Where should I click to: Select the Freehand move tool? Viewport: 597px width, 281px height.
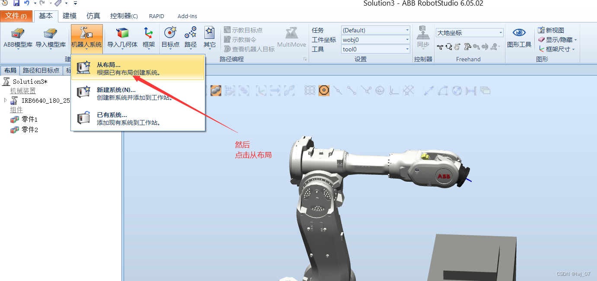point(440,46)
